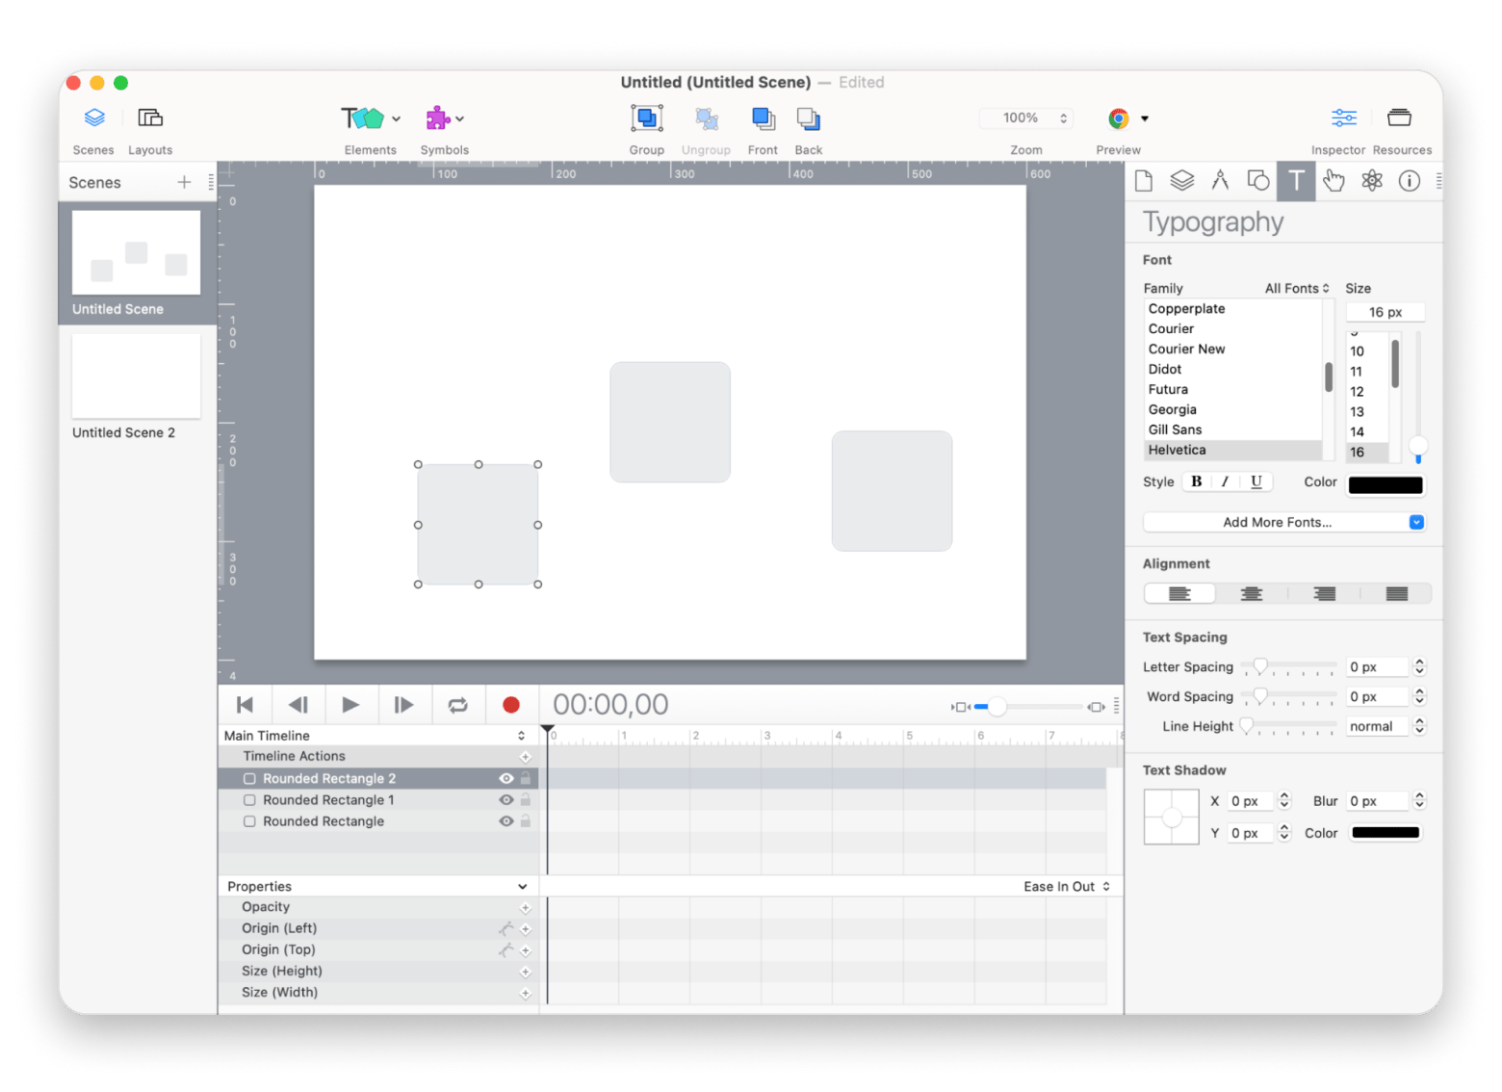Bring element to Front
Image resolution: width=1502 pixels, height=1092 pixels.
pyautogui.click(x=763, y=119)
